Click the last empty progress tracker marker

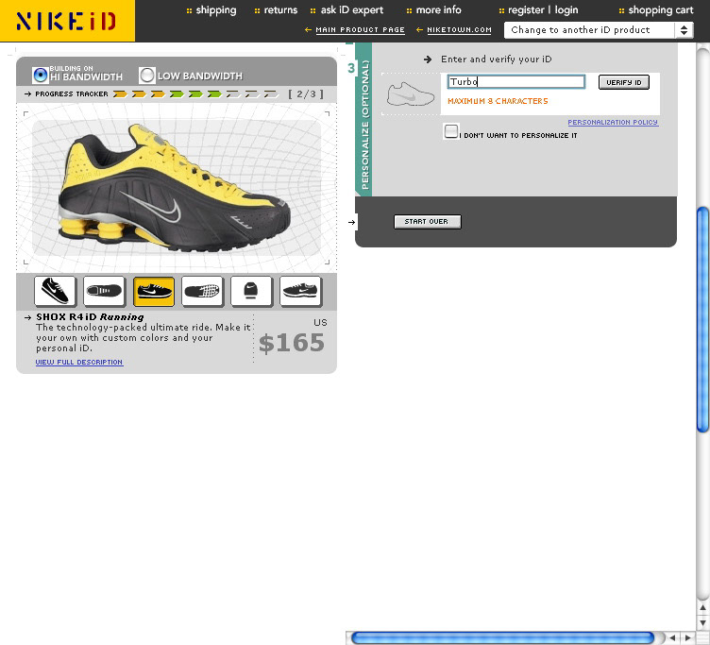click(x=271, y=94)
